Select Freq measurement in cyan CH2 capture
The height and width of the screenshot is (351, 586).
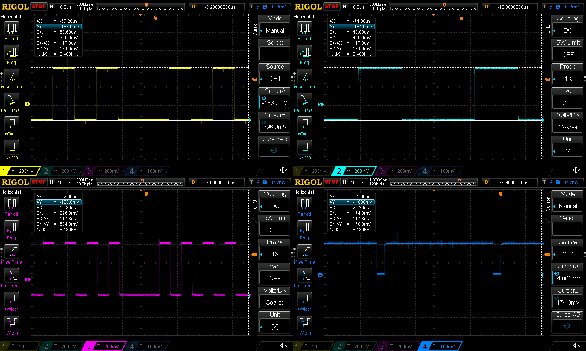click(304, 55)
